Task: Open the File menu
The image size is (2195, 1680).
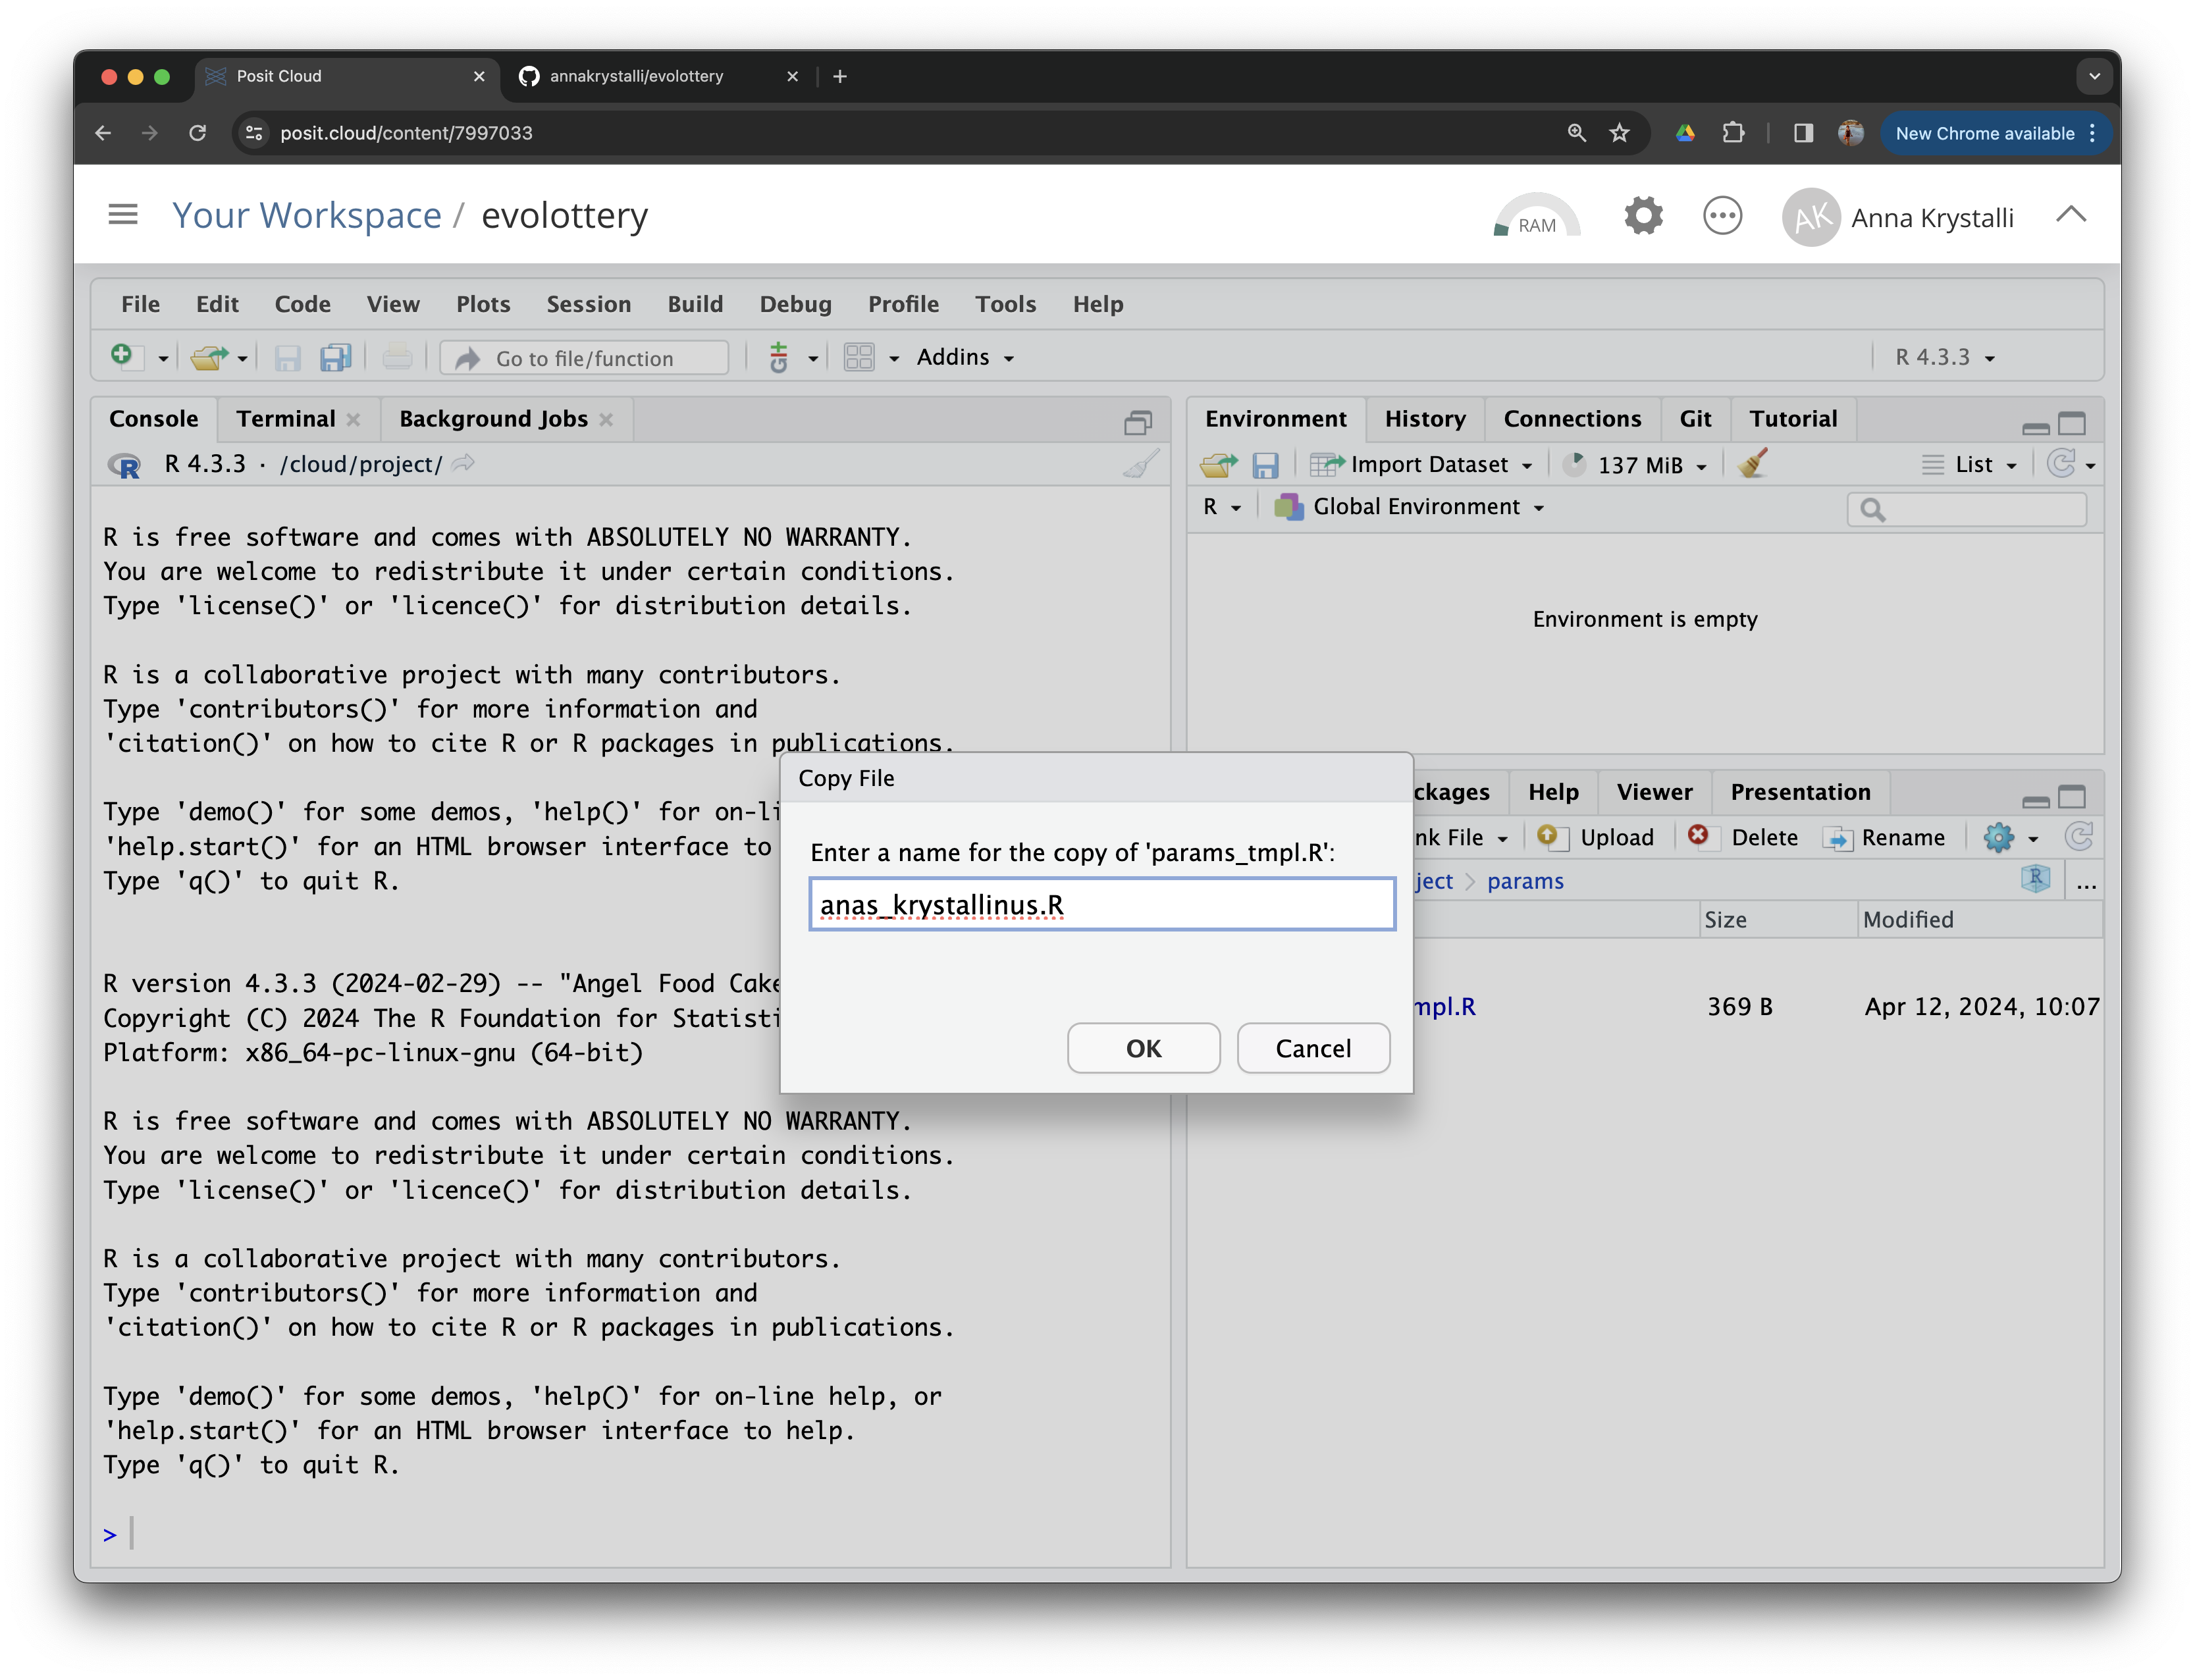Action: tap(140, 304)
